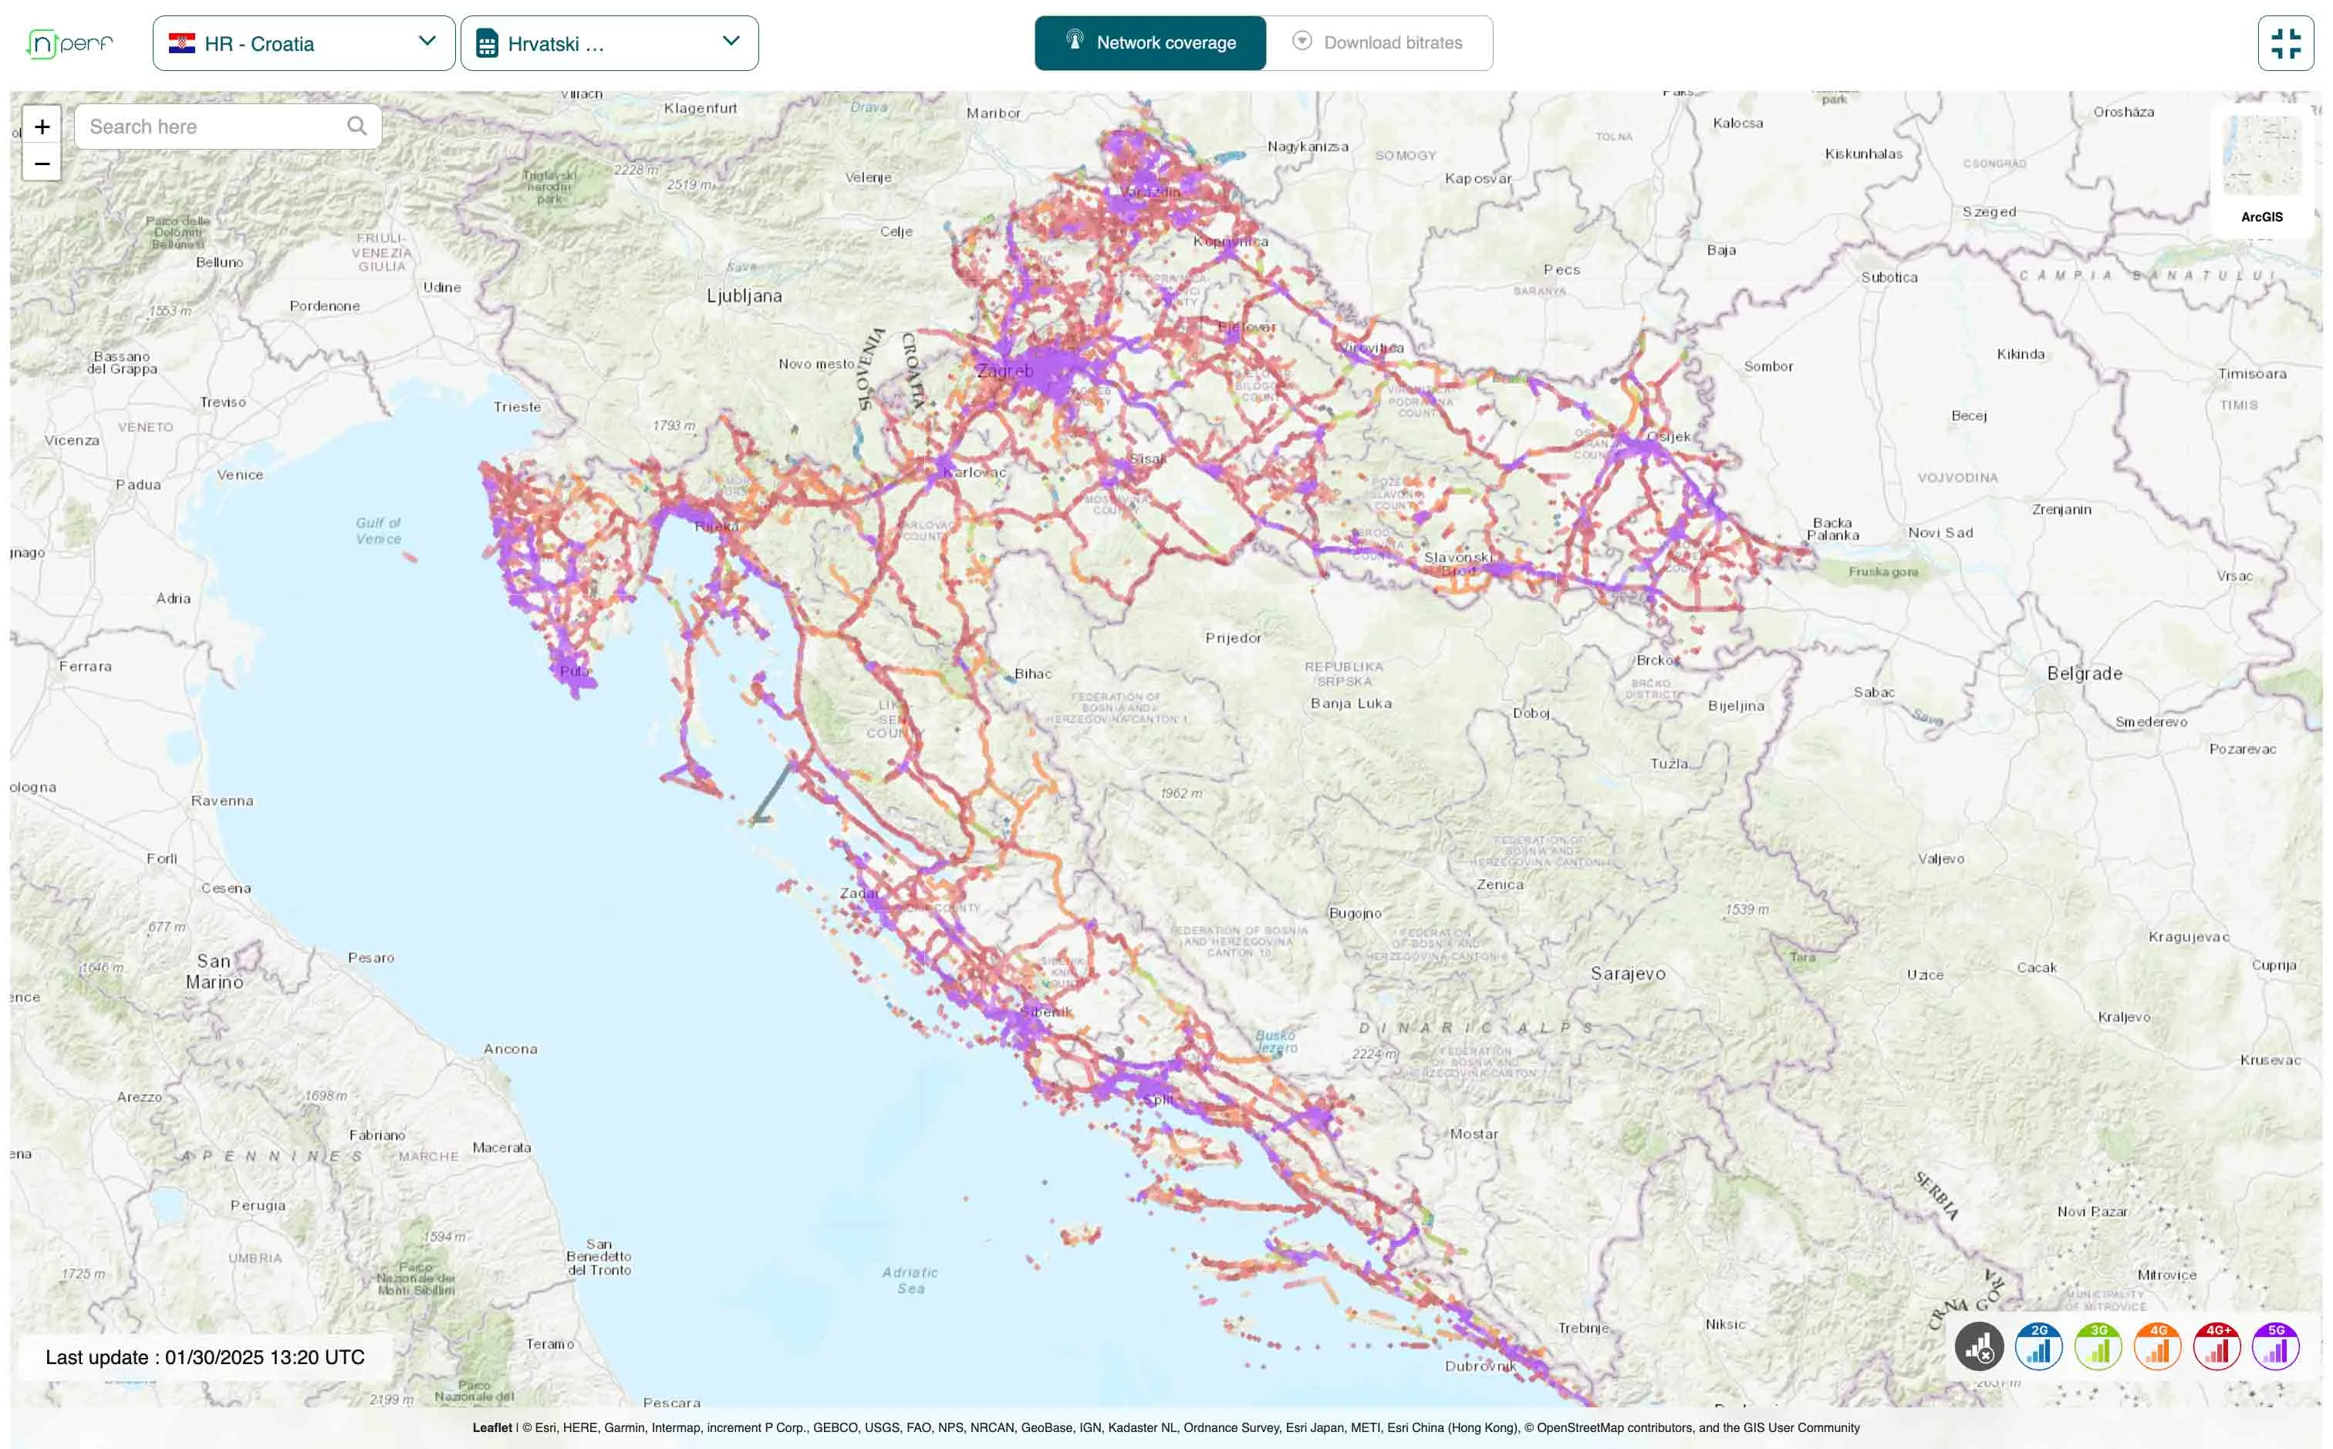Expand country list via chevron arrow
This screenshot has width=2333, height=1449.
pyautogui.click(x=427, y=41)
